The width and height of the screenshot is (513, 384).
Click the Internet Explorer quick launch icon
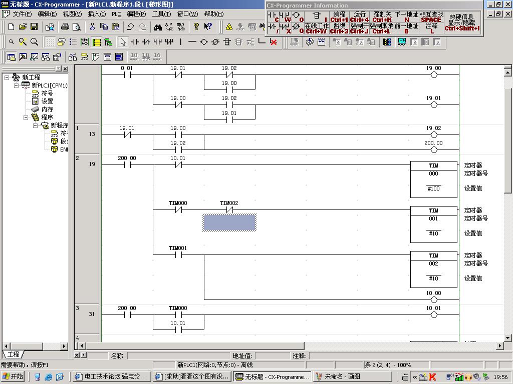(49, 377)
